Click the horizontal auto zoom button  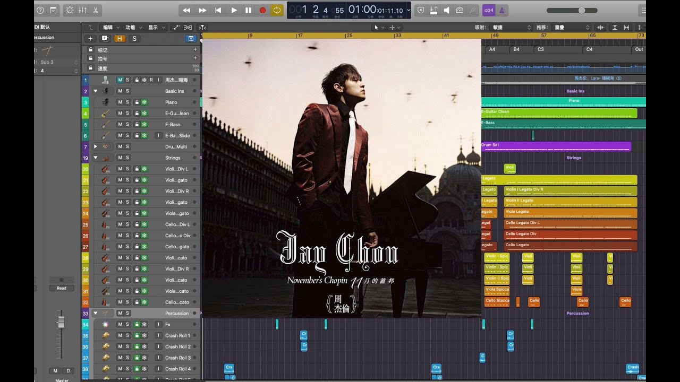coord(626,27)
